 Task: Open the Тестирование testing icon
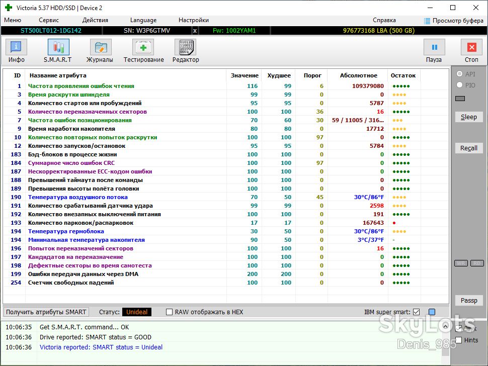coord(143,47)
